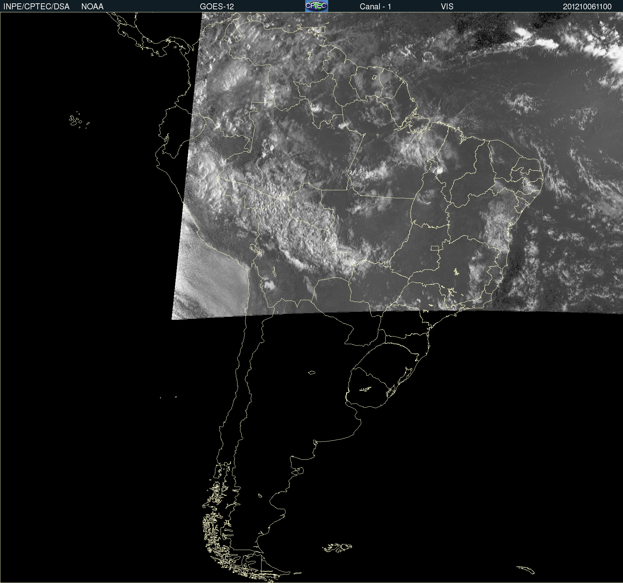Click the NOAA label in the header
Viewport: 623px width, 583px height.
(92, 7)
